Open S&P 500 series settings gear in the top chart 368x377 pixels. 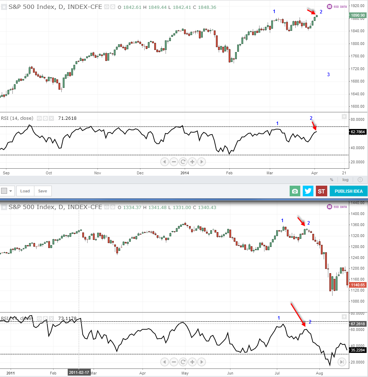click(113, 7)
